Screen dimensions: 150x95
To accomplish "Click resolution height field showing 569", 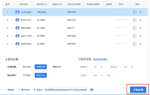I will click(108, 75).
